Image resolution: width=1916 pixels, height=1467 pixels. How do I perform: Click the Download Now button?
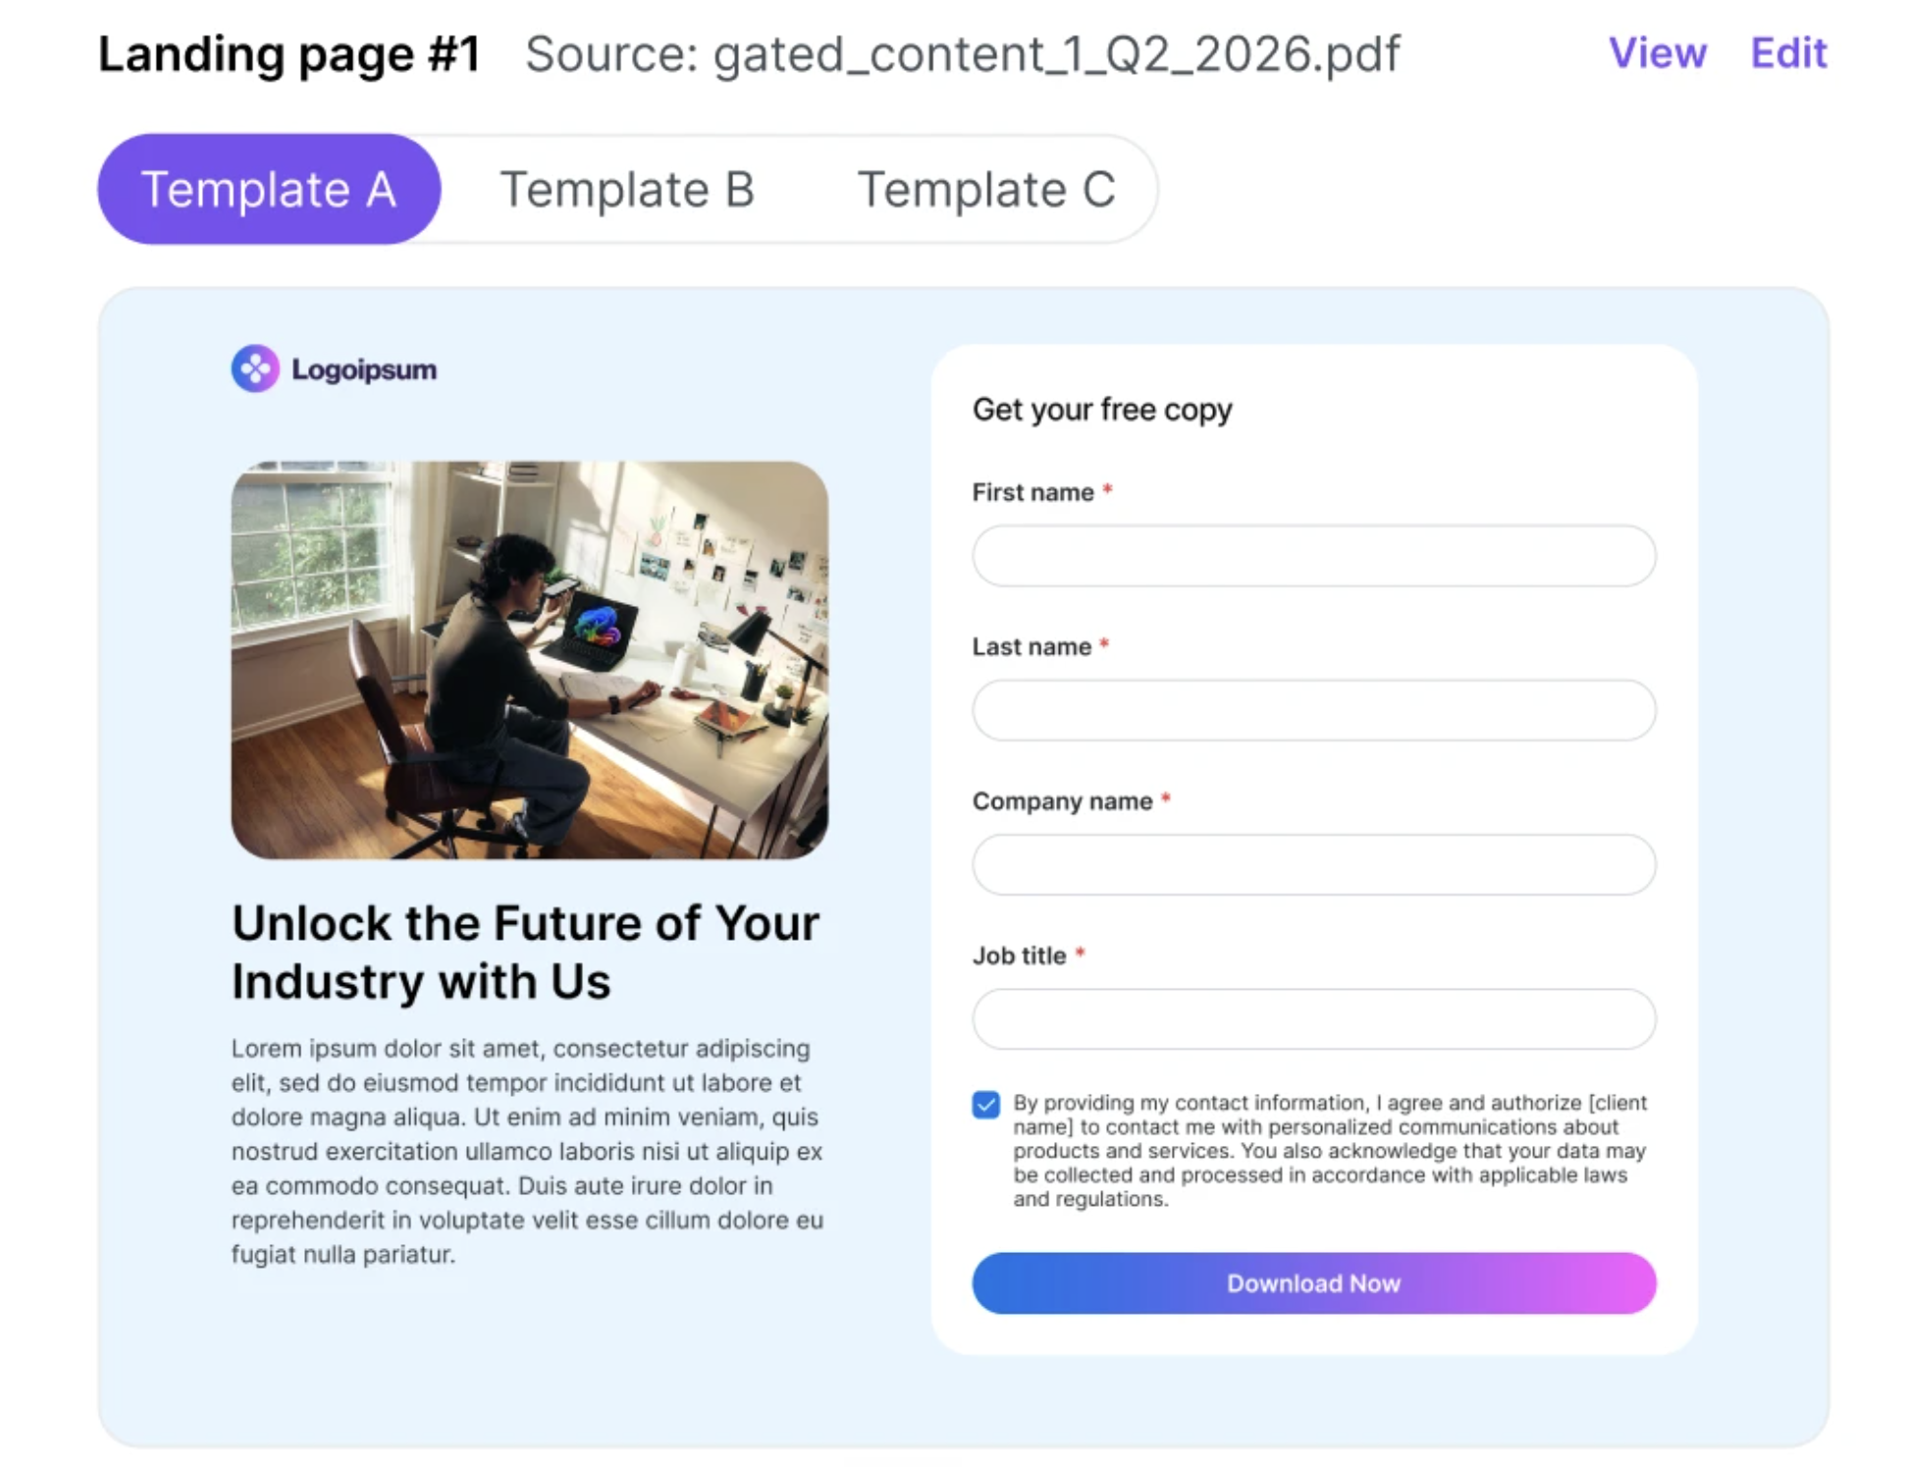(1313, 1282)
